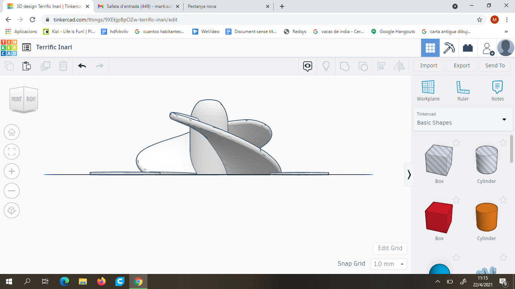515x289 pixels.
Task: Click the Ungroup shapes icon
Action: pyautogui.click(x=363, y=66)
